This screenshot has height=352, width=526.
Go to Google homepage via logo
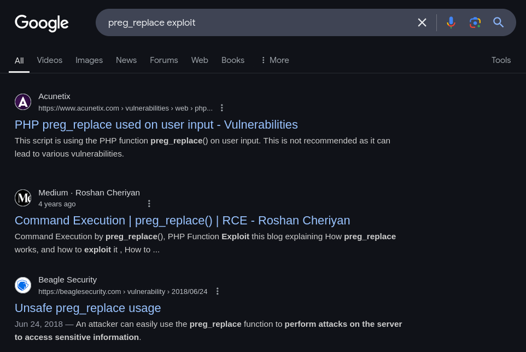[42, 23]
